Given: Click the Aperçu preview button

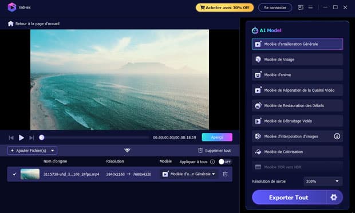Looking at the screenshot, I should 217,137.
